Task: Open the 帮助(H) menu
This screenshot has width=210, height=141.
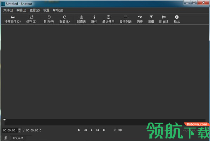Action: tap(58, 10)
